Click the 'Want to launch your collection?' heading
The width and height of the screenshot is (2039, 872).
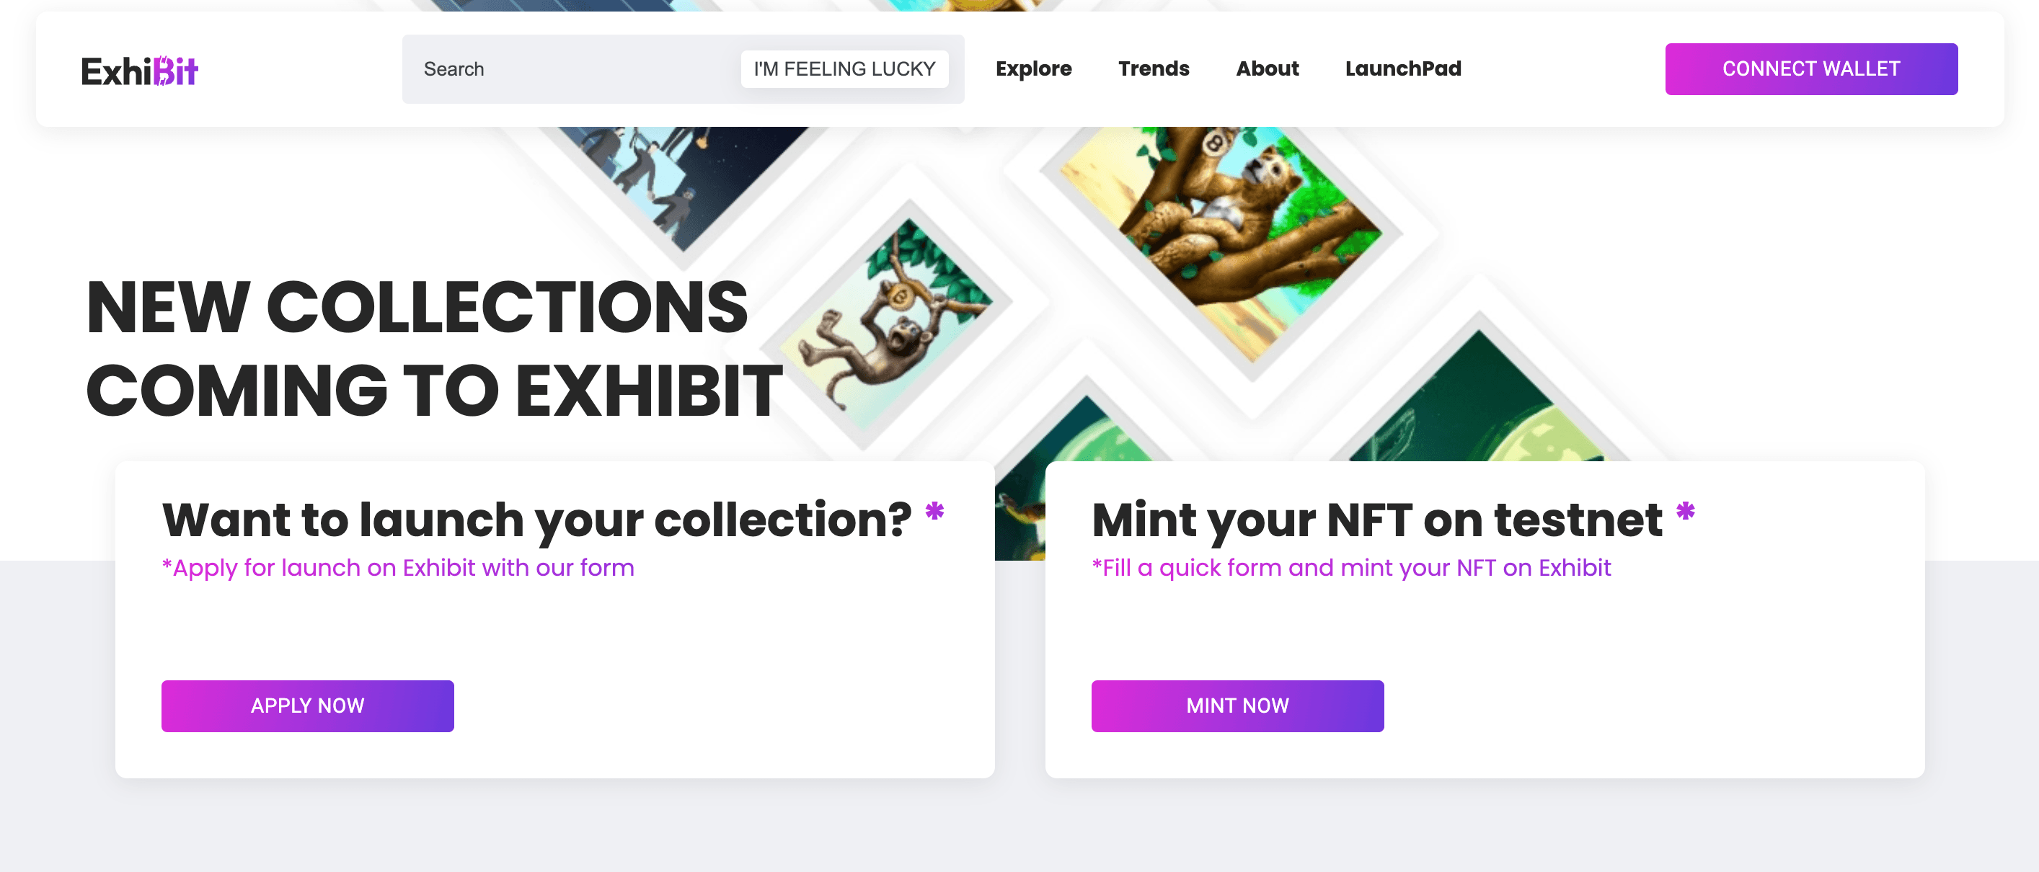click(x=536, y=520)
